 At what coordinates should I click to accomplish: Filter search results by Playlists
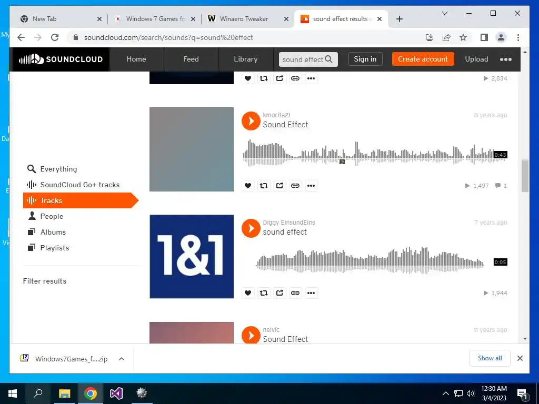(x=82, y=248)
